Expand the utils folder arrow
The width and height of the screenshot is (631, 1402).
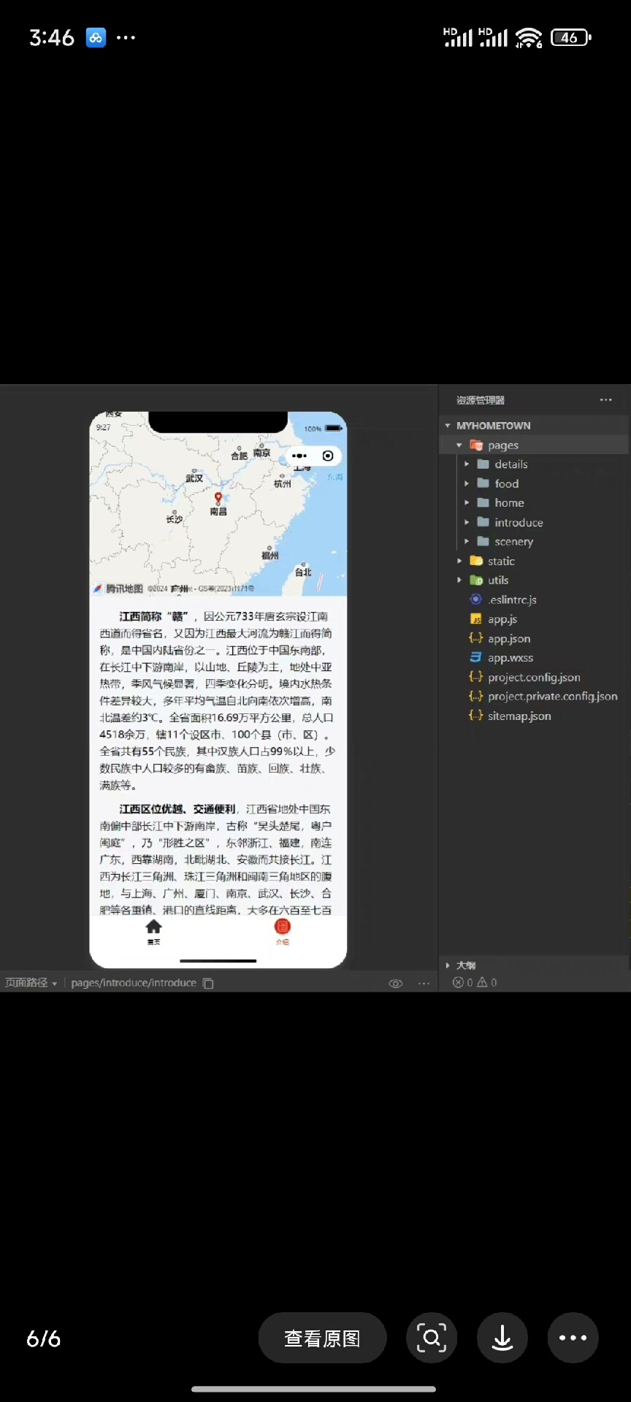[459, 580]
